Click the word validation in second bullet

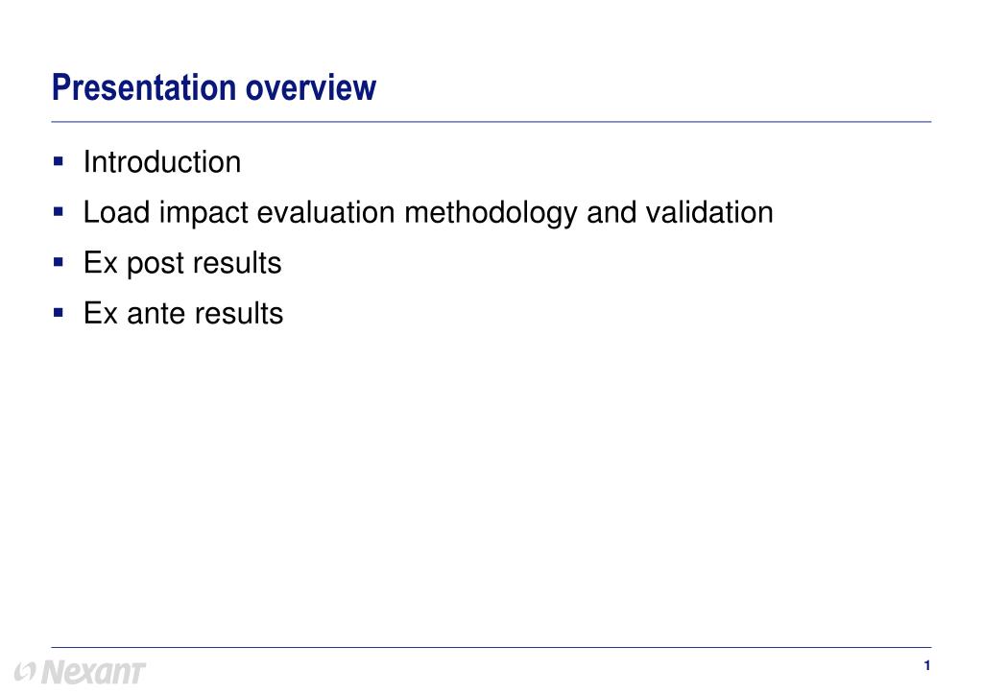pyautogui.click(x=709, y=212)
